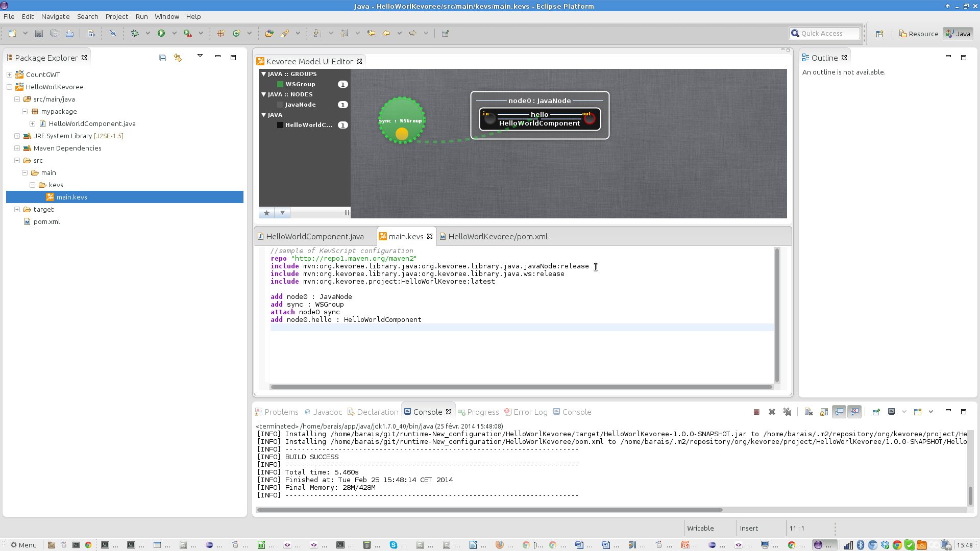Click the Open Type folder icon
The height and width of the screenshot is (551, 980).
269,33
